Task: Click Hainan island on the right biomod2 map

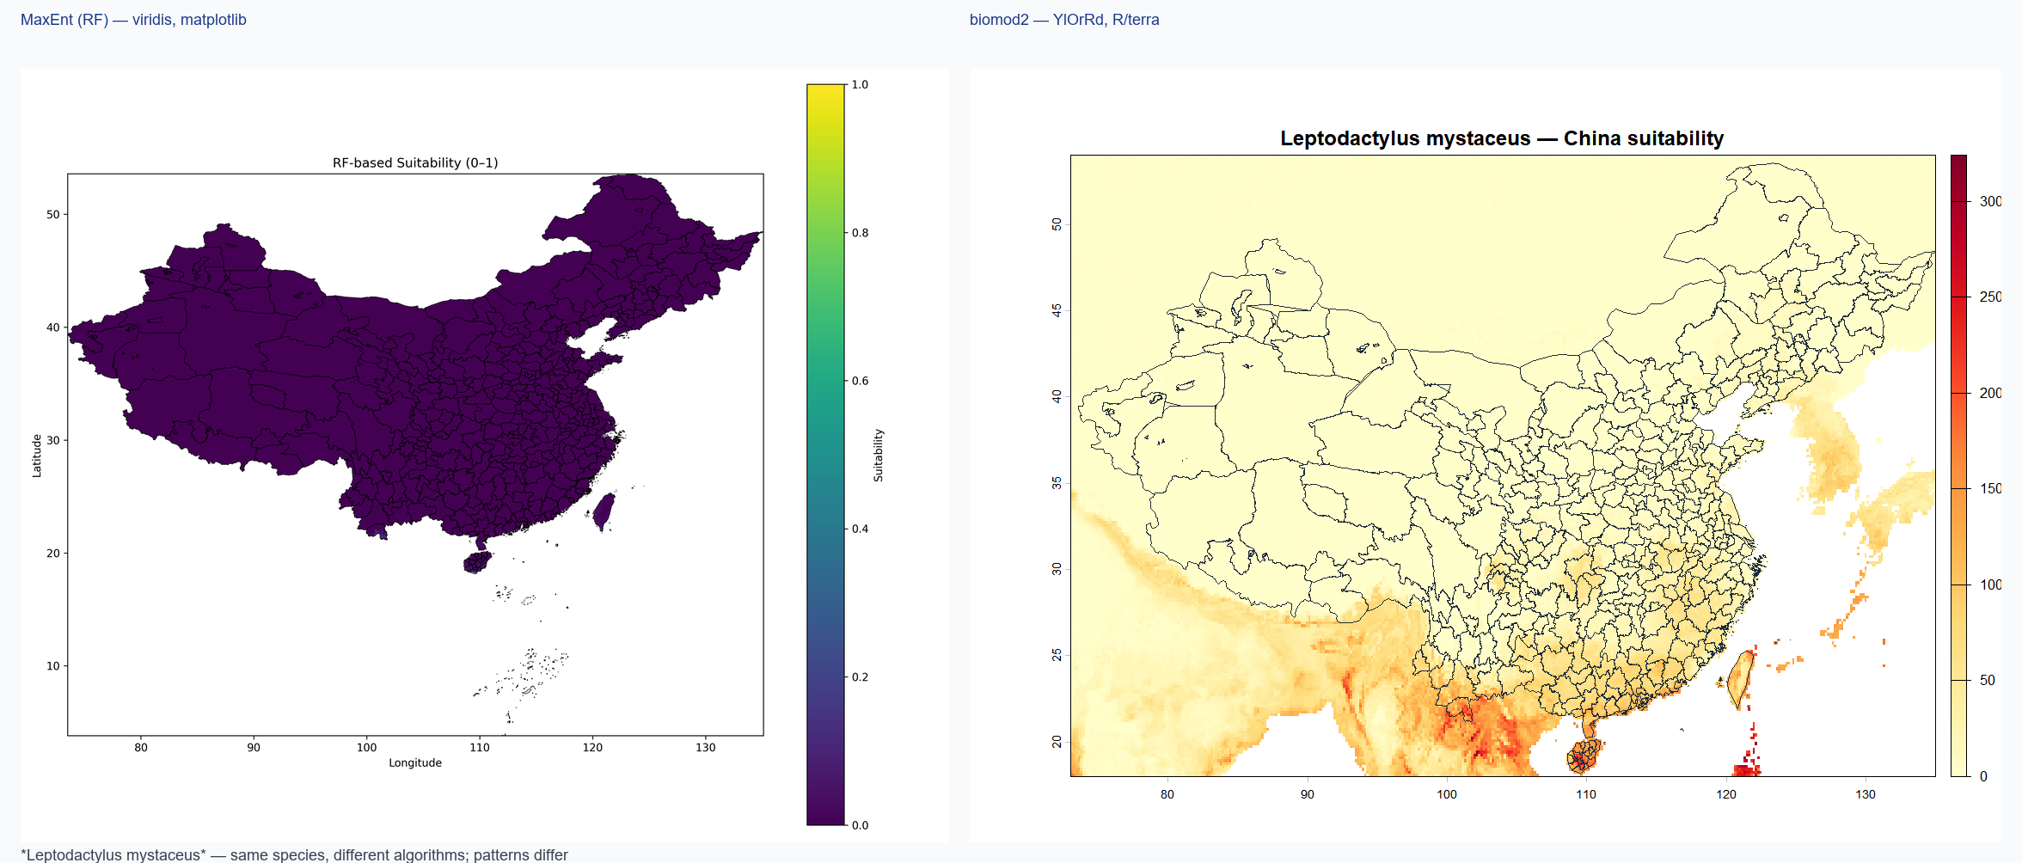Action: coord(1584,756)
